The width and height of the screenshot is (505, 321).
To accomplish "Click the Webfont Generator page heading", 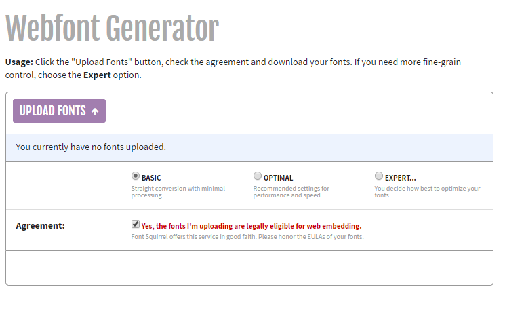I will point(112,29).
